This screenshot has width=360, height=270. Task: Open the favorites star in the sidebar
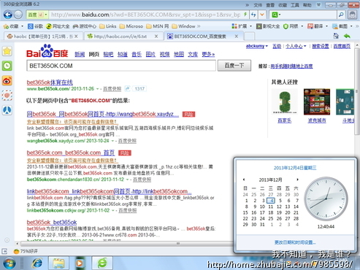[7, 51]
